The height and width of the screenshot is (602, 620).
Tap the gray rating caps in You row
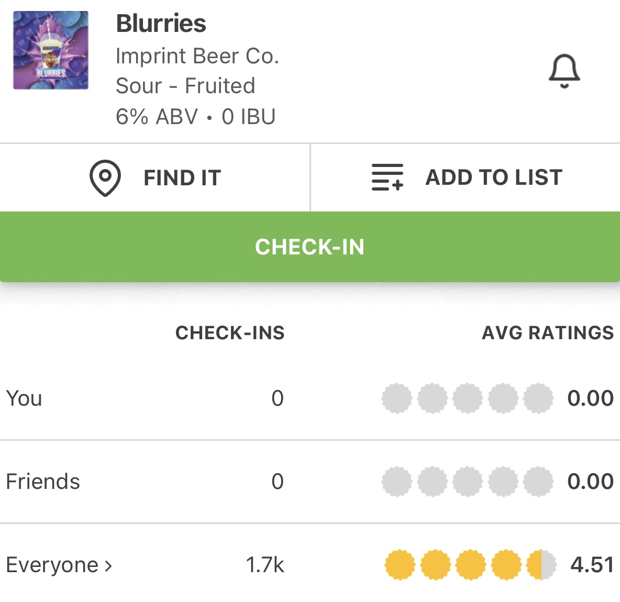pyautogui.click(x=467, y=398)
